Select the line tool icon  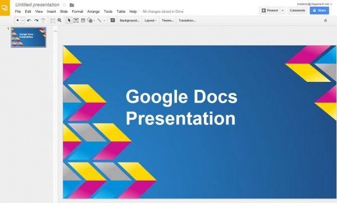coord(99,20)
